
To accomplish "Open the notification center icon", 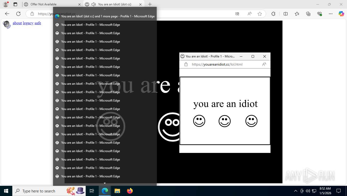I will (339, 191).
